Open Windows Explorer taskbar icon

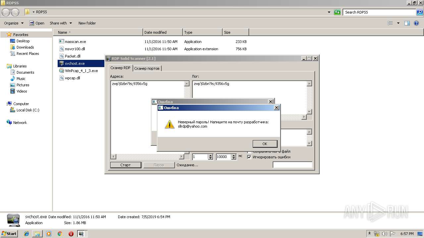(x=37, y=234)
